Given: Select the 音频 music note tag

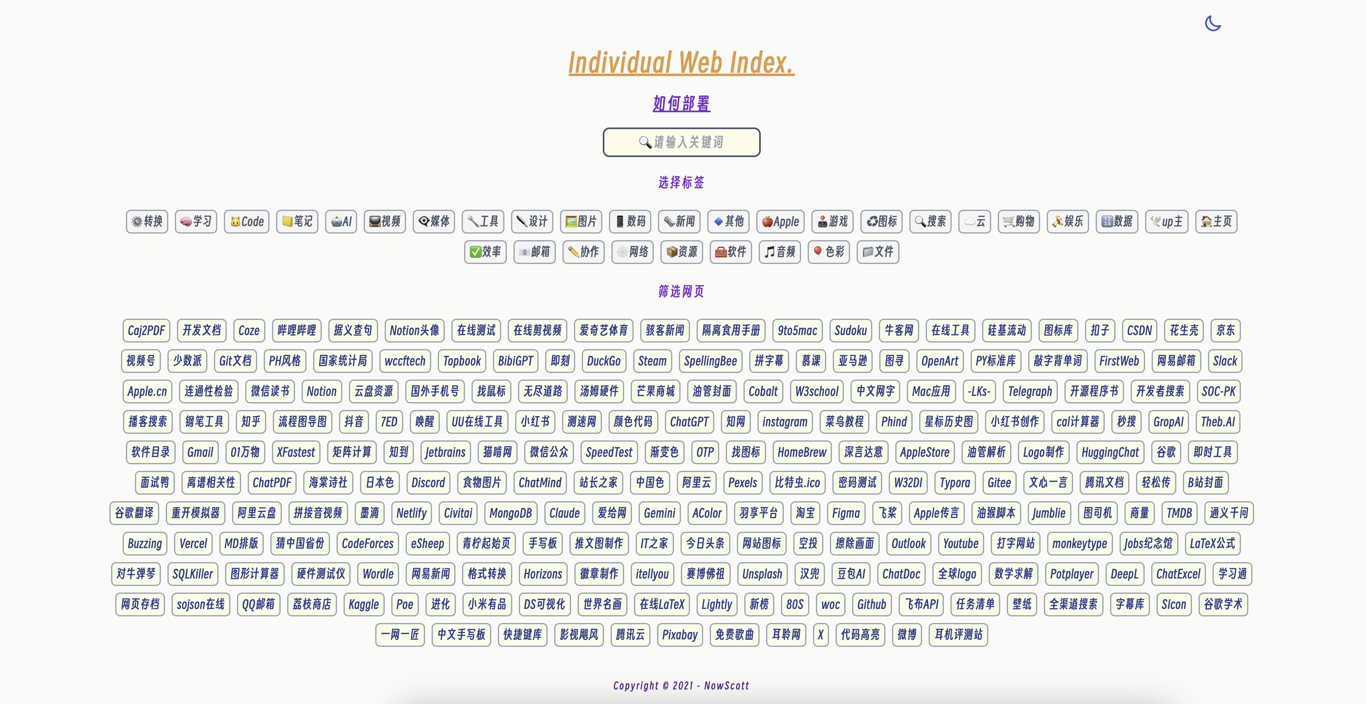Looking at the screenshot, I should pos(780,252).
